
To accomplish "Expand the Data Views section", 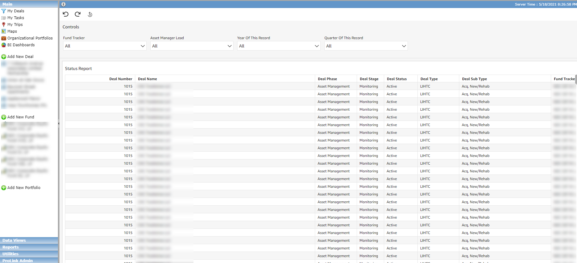I will point(29,240).
